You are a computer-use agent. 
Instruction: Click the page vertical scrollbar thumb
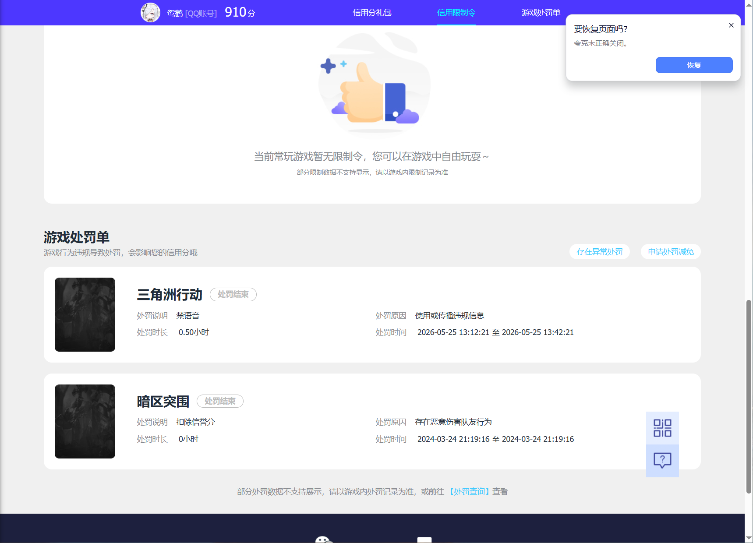(749, 396)
